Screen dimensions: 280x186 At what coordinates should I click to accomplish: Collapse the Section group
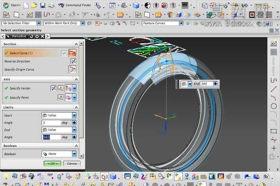[76, 44]
